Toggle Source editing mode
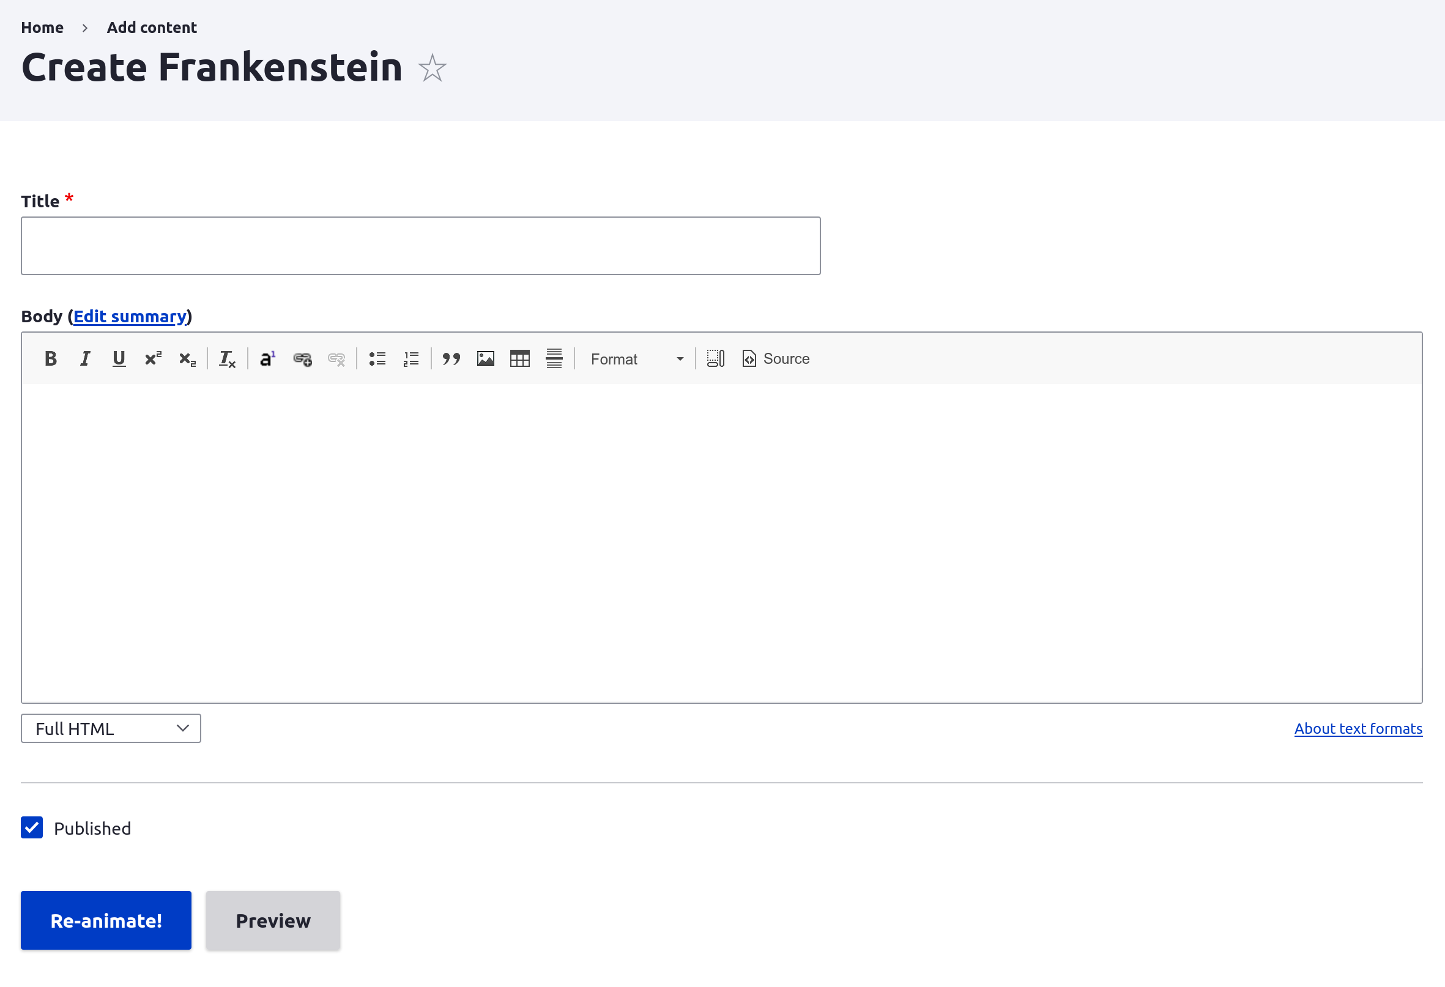Viewport: 1445px width, 987px height. (776, 358)
